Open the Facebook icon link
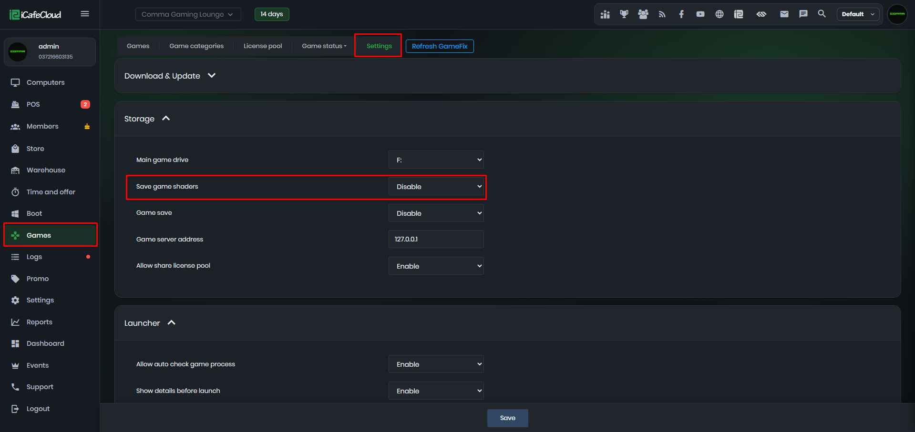The width and height of the screenshot is (915, 432). pos(681,14)
